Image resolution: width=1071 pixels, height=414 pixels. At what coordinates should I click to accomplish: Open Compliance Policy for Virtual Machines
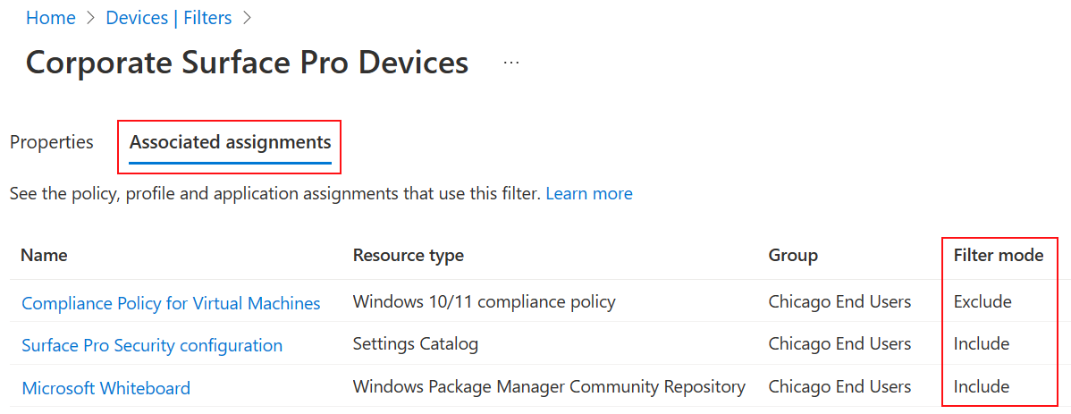[171, 303]
